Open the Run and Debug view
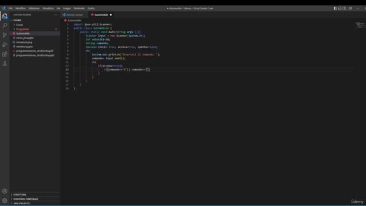Viewport: 366px width, 206px height. click(5, 45)
